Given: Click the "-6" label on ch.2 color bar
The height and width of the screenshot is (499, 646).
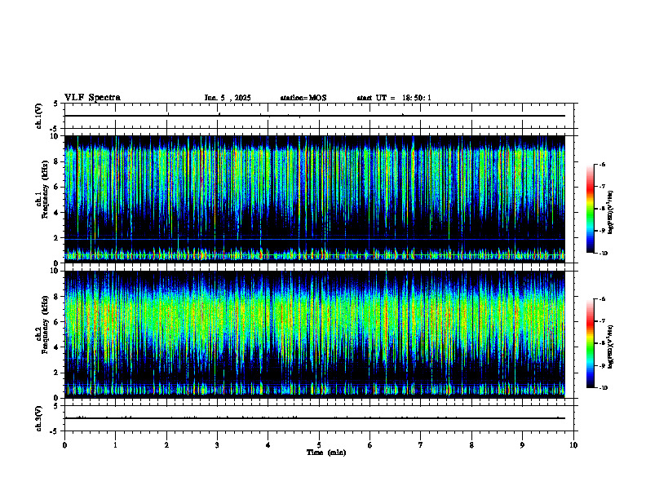Looking at the screenshot, I should tap(602, 299).
